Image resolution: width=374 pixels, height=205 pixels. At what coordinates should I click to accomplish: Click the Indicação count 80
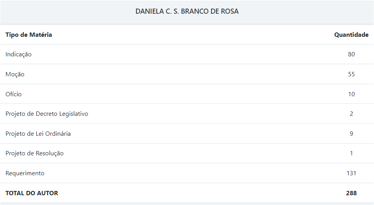tap(351, 54)
